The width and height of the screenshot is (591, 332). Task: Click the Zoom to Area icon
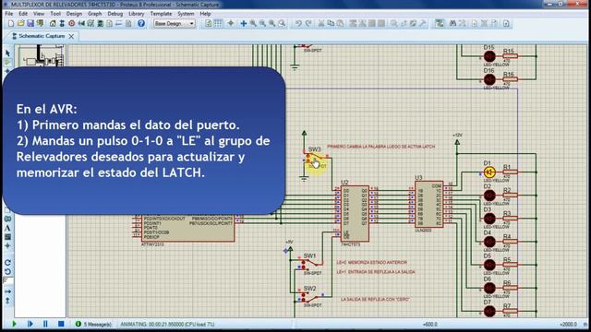282,23
